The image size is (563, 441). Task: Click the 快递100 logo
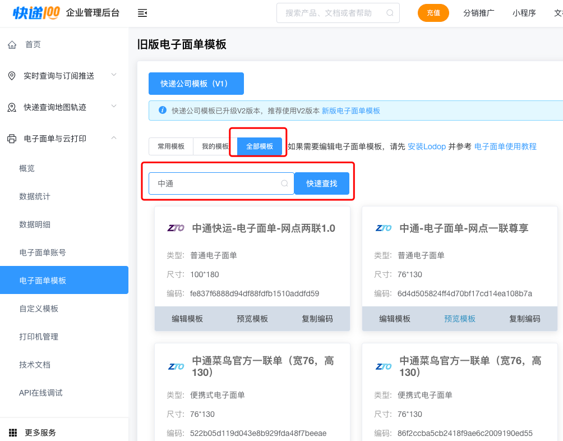click(x=36, y=13)
